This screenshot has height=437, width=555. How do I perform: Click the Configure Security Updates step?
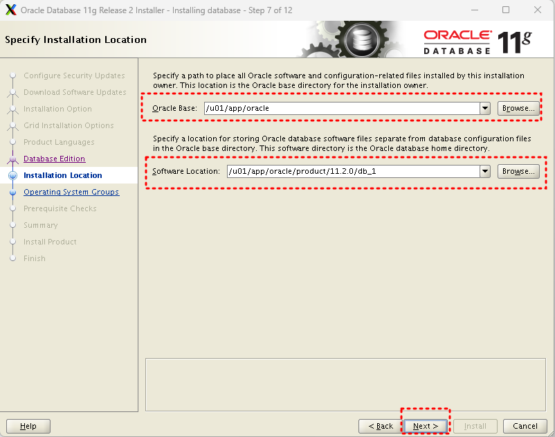click(74, 75)
